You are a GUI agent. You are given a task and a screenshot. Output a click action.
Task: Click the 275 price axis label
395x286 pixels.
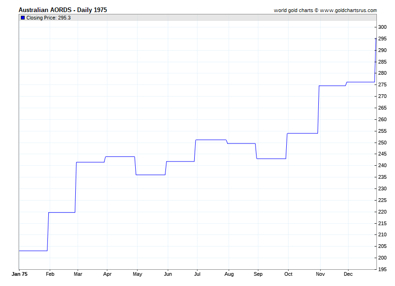click(x=382, y=85)
